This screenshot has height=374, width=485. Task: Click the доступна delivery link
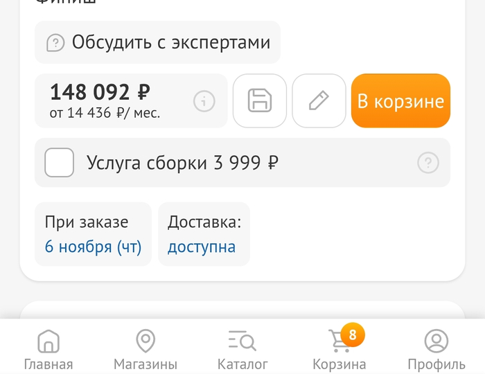[202, 247]
